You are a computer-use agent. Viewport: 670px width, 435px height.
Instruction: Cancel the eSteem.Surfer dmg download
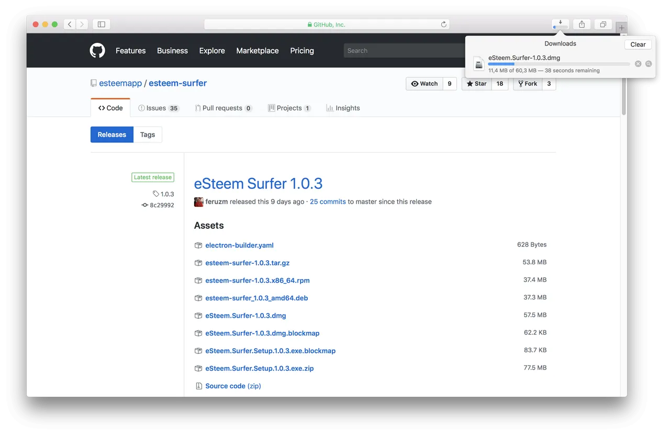pos(638,64)
